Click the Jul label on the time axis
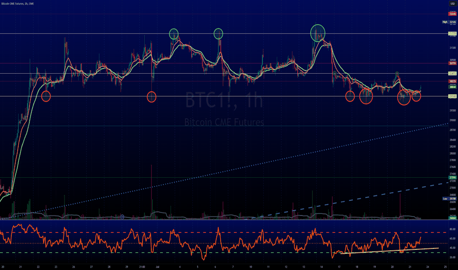Viewport: 458px width, 270px height. tap(157, 267)
